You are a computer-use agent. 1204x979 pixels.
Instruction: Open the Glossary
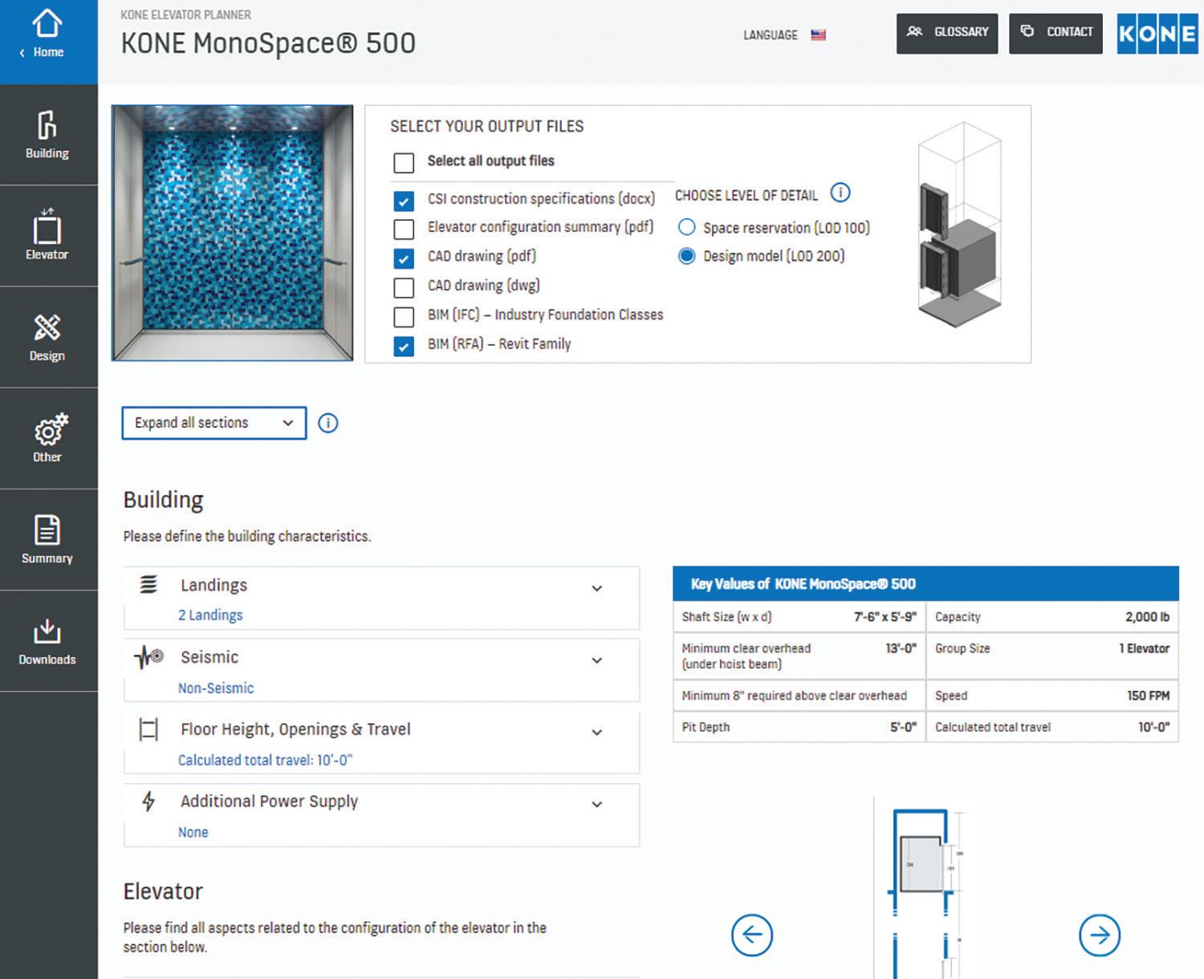coord(947,33)
